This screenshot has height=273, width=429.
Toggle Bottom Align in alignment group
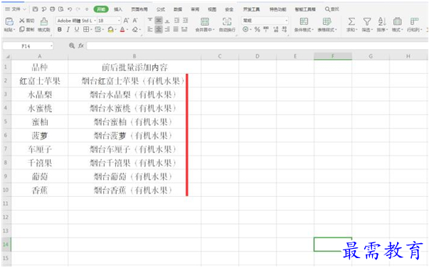167,21
